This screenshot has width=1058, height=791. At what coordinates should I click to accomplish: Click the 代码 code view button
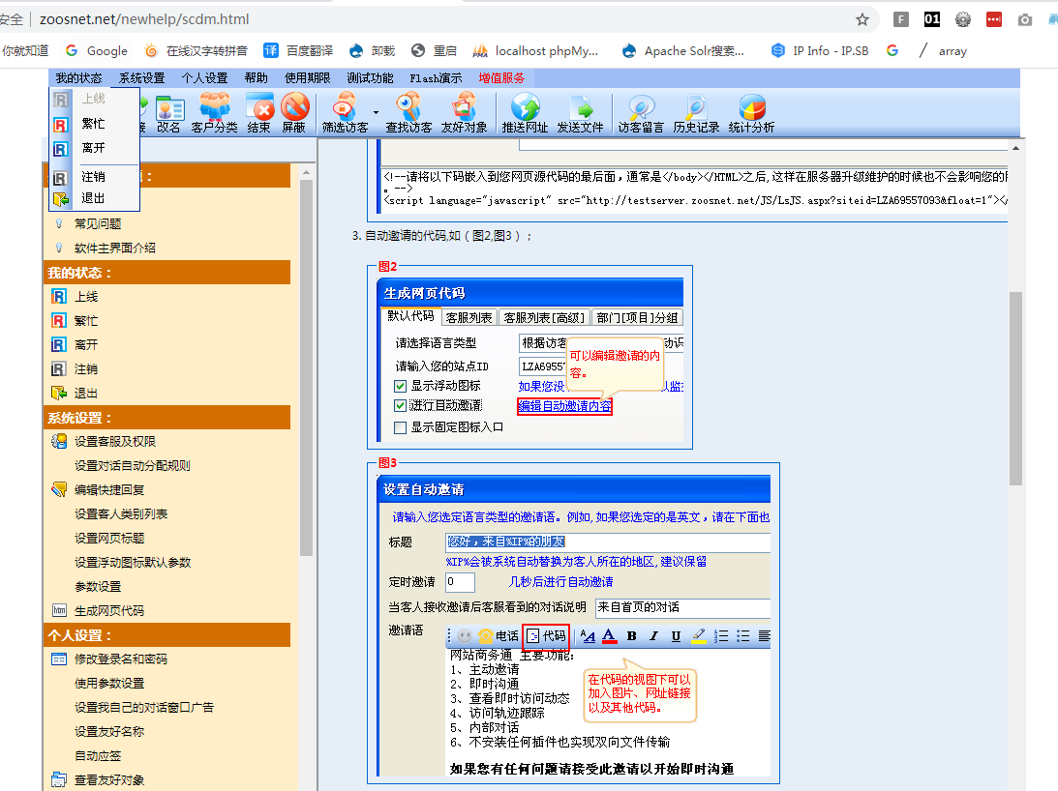click(547, 636)
